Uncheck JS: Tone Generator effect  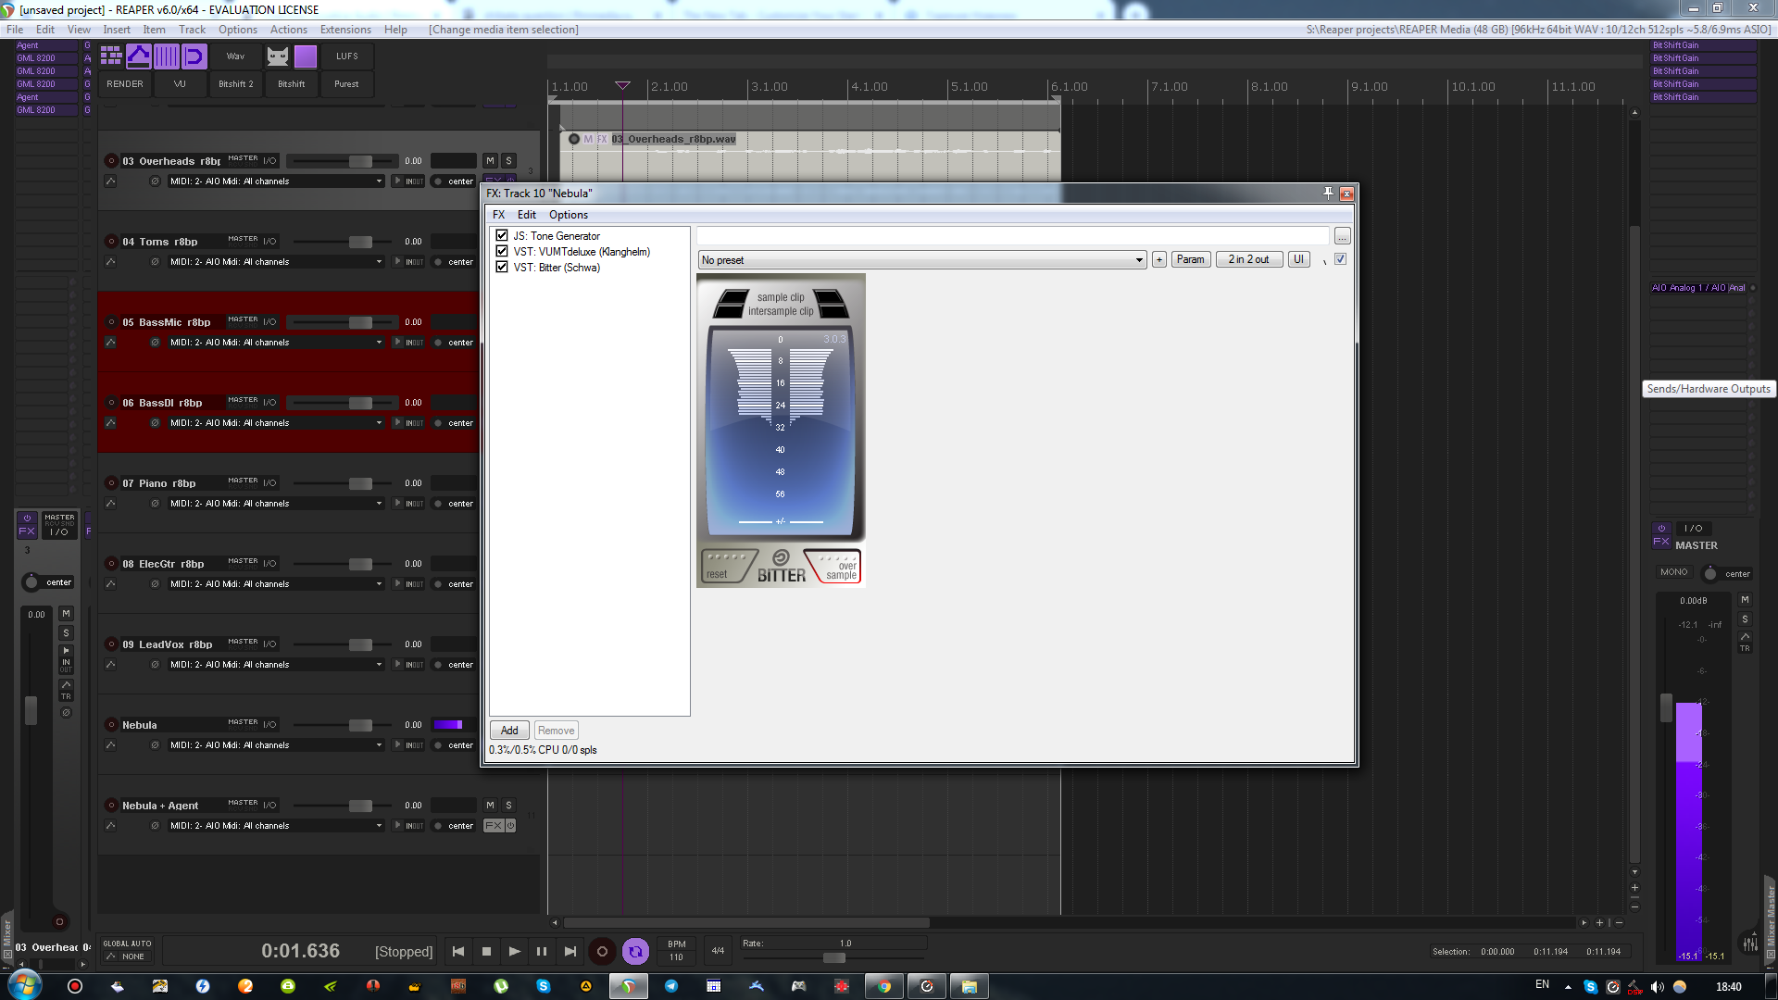pos(502,235)
